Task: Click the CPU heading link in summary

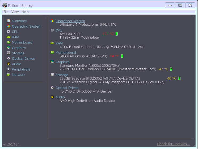Action: coord(59,30)
